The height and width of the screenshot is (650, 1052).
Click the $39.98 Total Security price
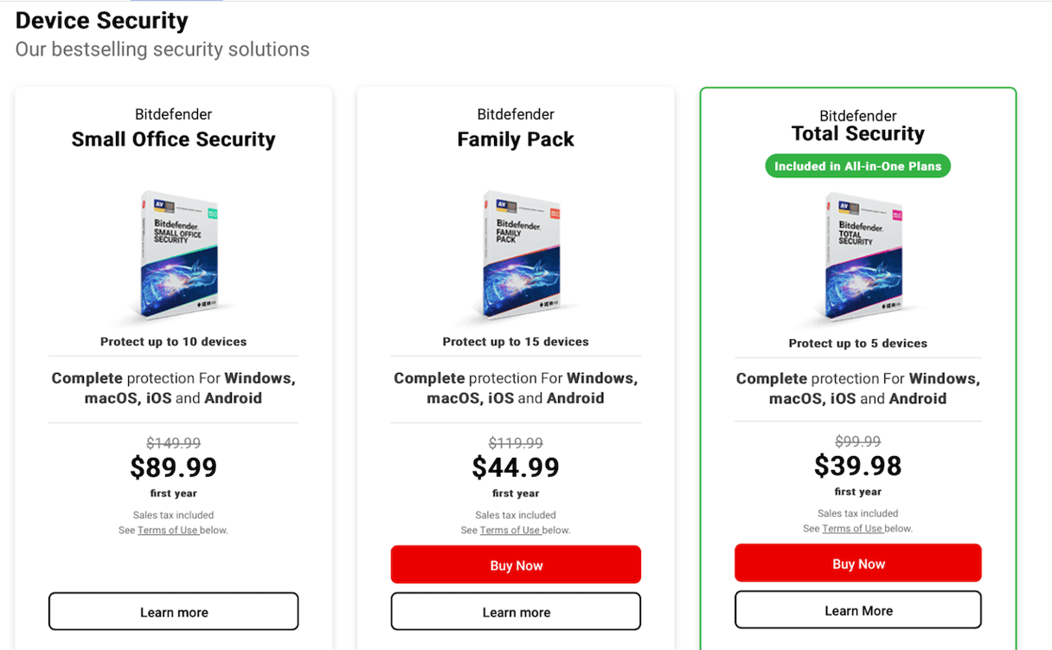click(858, 466)
